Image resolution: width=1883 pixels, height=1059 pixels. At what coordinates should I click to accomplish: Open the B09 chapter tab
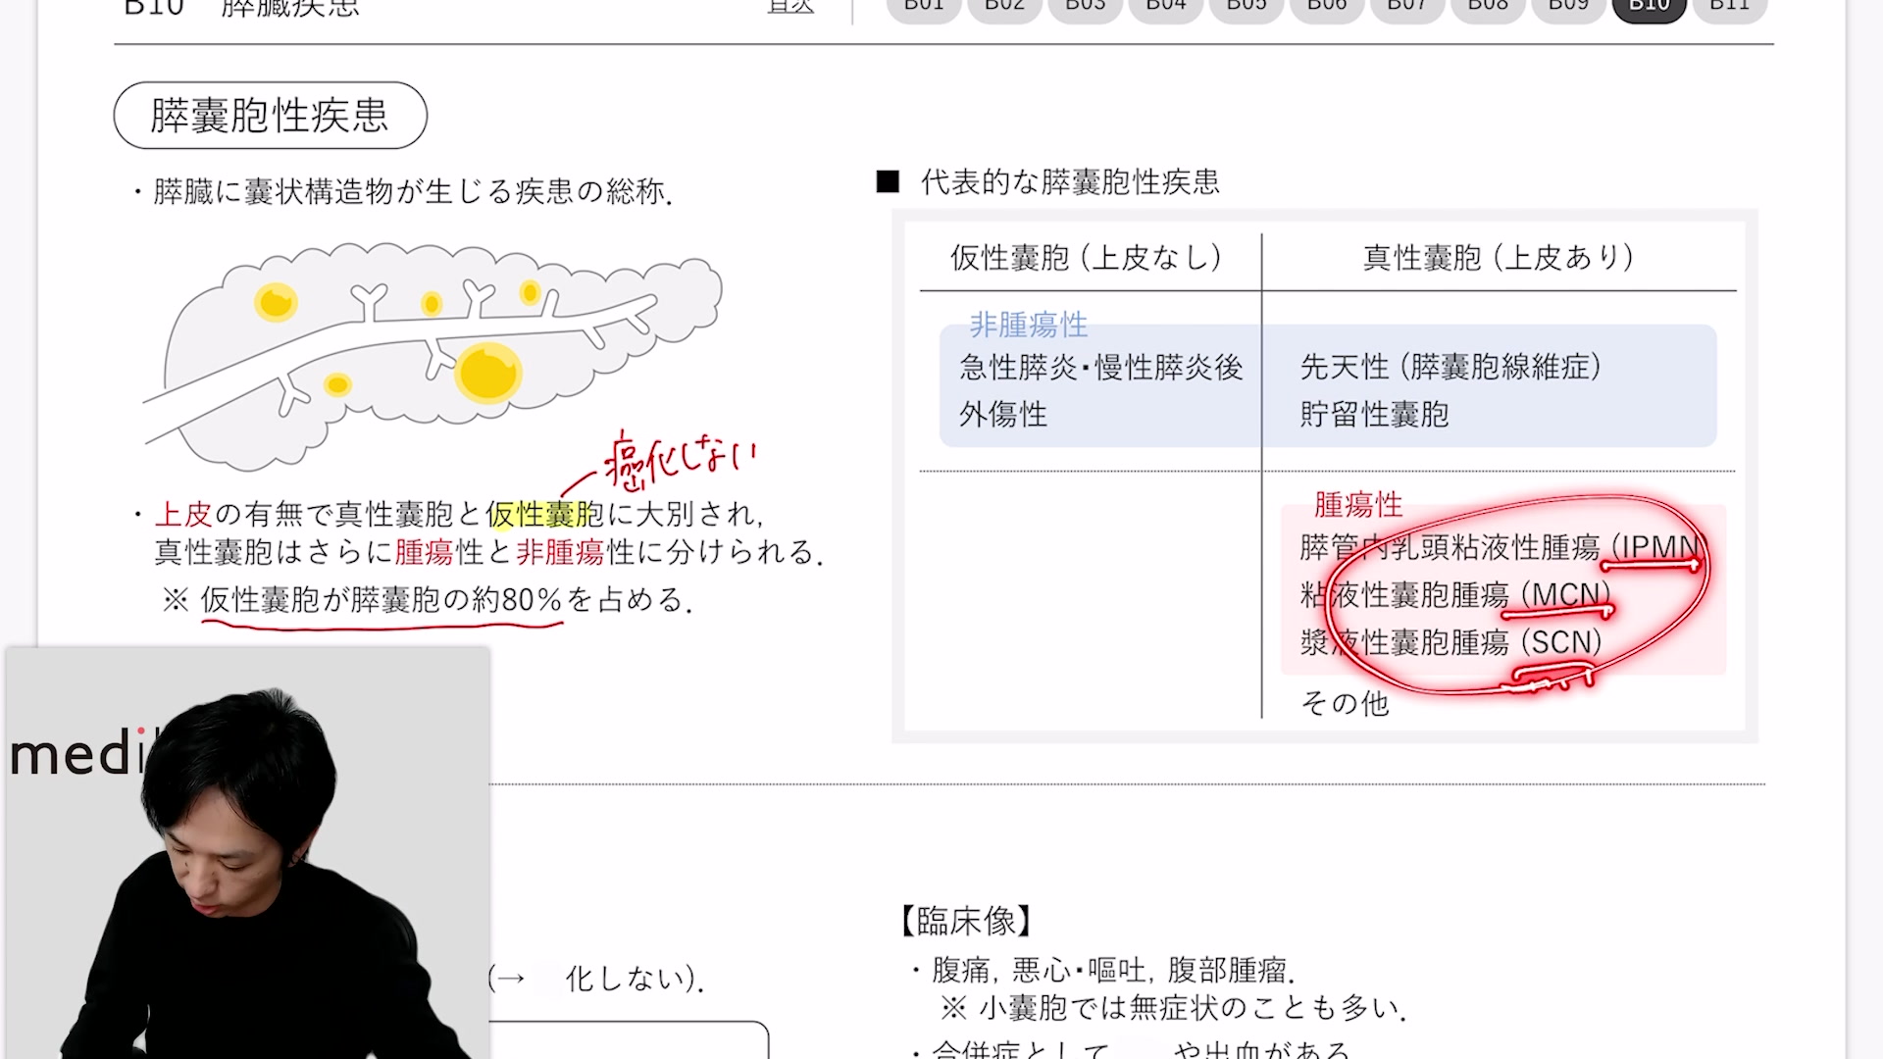(x=1567, y=8)
